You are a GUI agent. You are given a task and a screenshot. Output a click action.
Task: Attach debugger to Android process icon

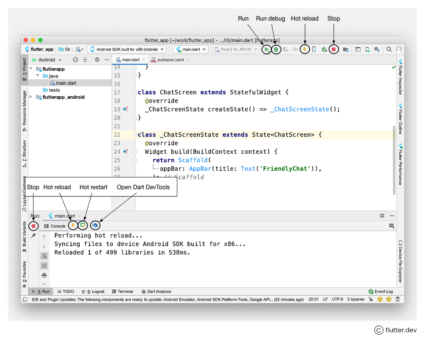tap(324, 49)
